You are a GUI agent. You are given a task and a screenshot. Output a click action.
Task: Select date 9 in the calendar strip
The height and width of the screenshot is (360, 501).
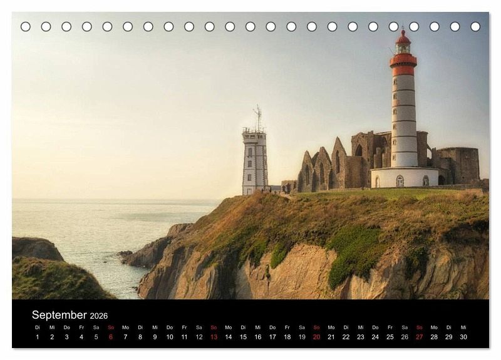(155, 337)
